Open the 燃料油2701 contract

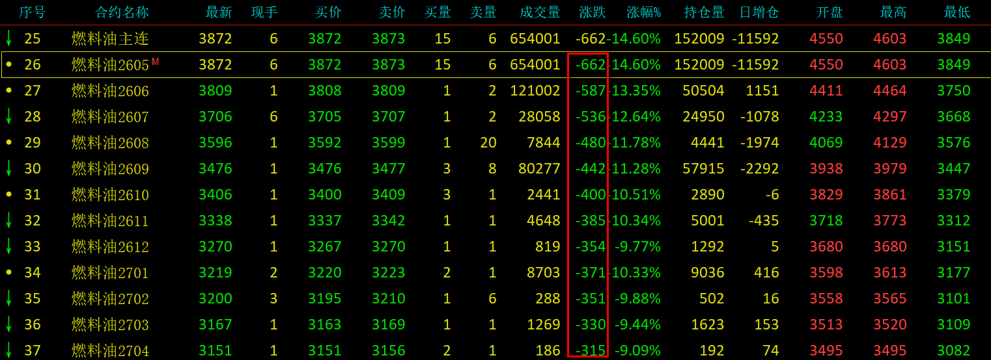coord(110,273)
